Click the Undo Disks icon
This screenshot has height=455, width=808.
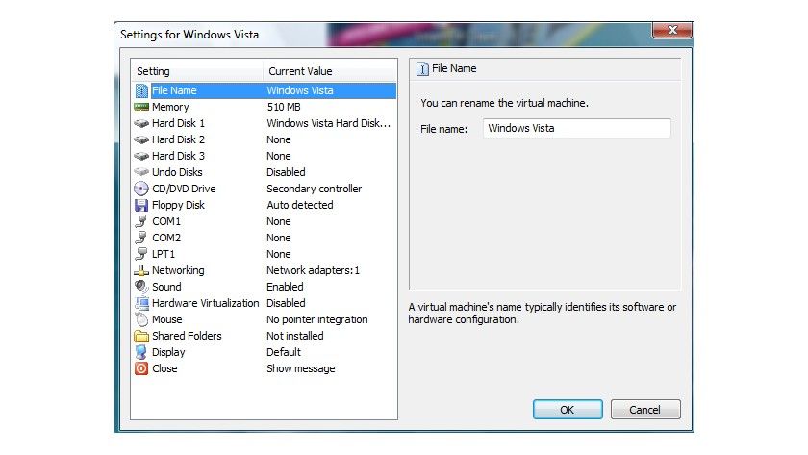141,172
